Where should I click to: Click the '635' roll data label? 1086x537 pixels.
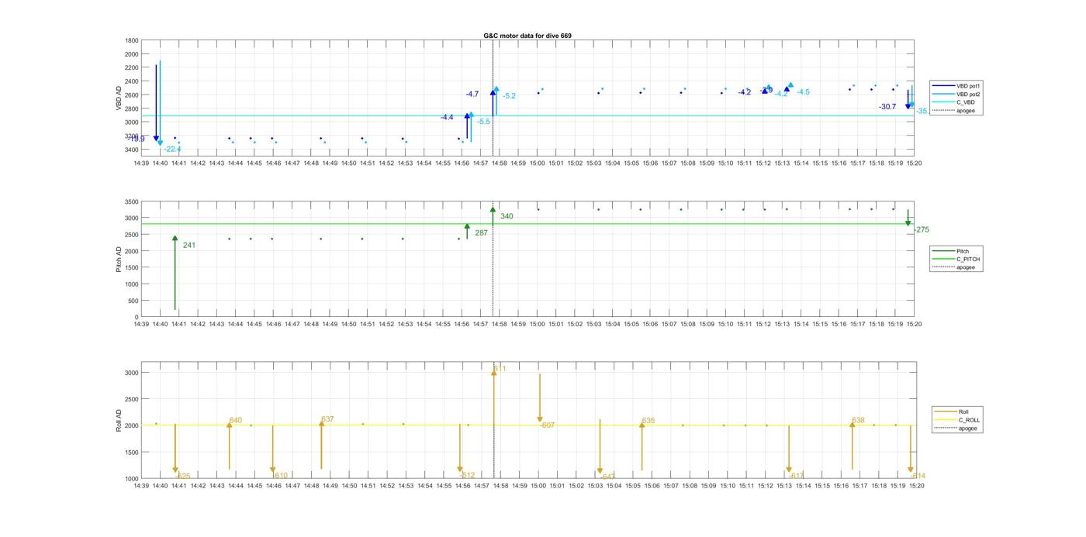coord(648,421)
